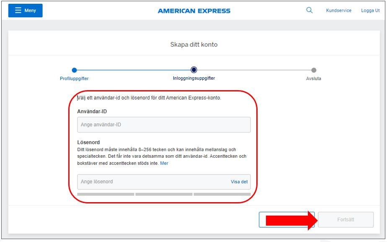Image resolution: width=387 pixels, height=242 pixels.
Task: Open the Meny hamburger menu
Action: (26, 10)
